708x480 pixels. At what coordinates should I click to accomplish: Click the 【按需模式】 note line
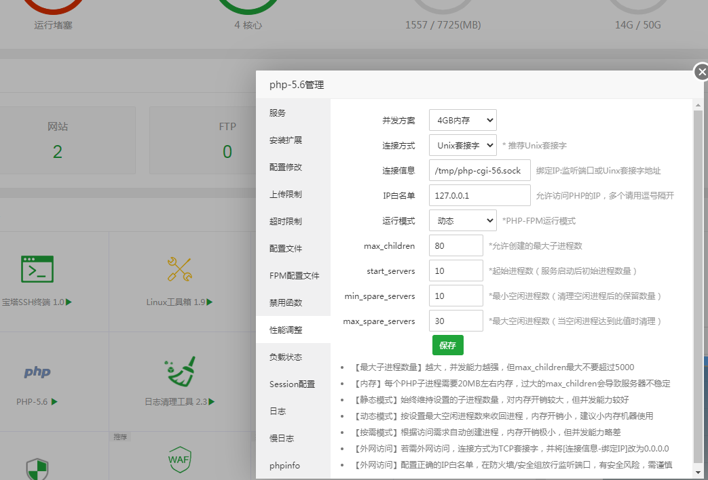tap(486, 432)
